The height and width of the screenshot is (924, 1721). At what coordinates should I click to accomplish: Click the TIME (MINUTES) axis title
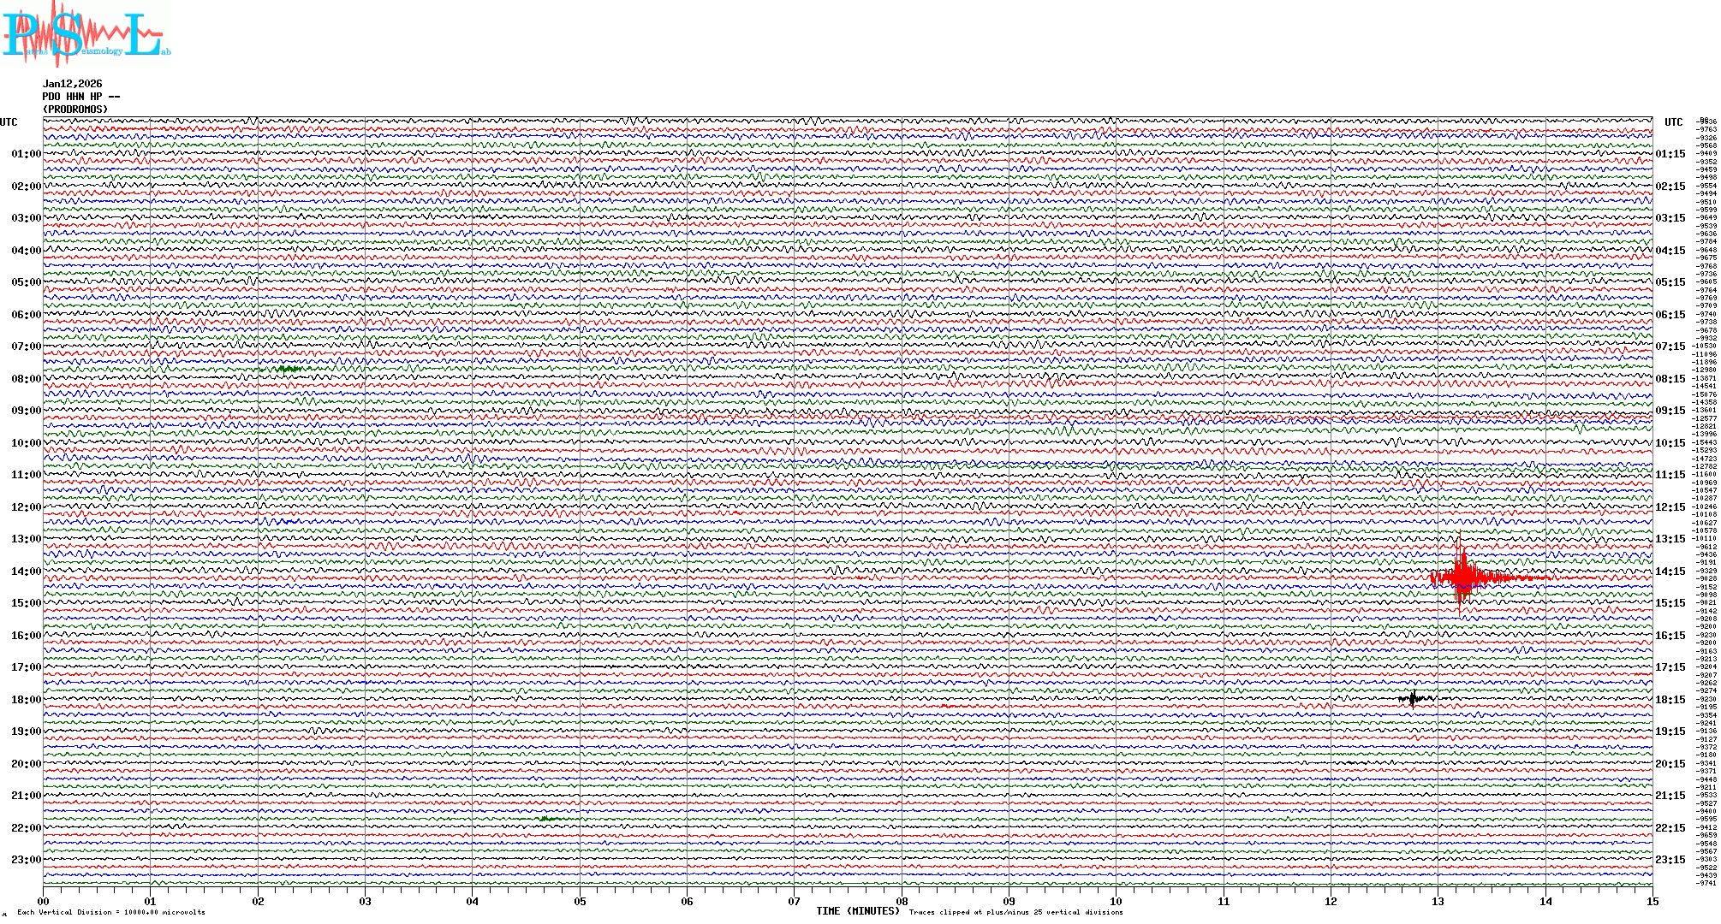pos(857,911)
